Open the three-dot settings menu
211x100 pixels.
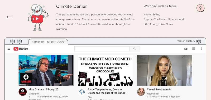(x=201, y=49)
